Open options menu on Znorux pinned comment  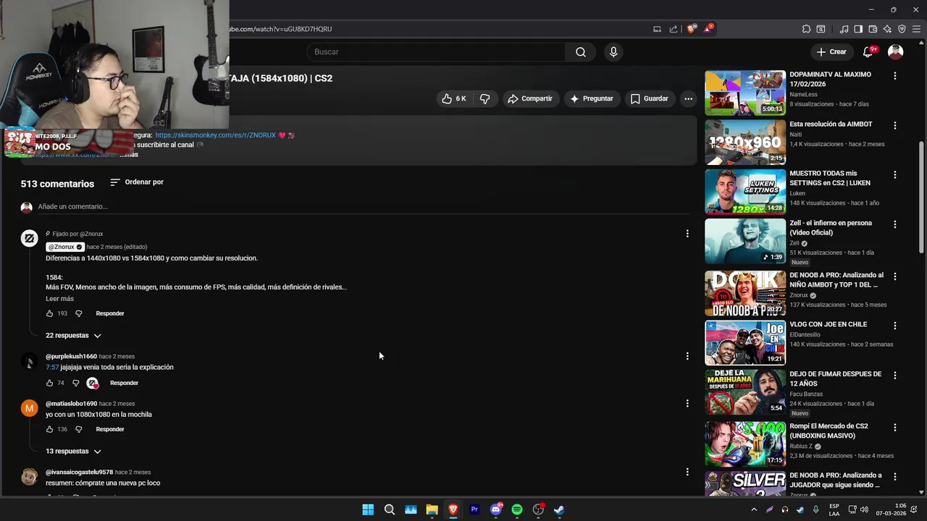coord(687,234)
